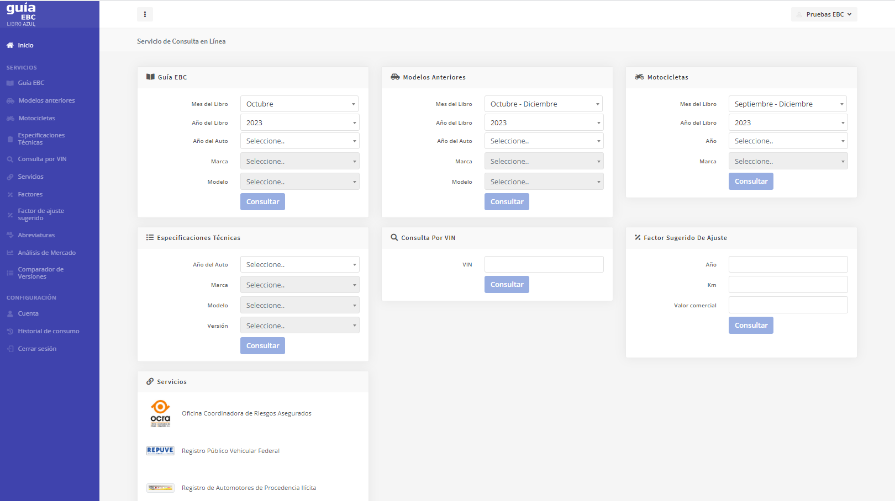This screenshot has width=895, height=501.
Task: Click the guía EBC logo
Action: click(22, 14)
